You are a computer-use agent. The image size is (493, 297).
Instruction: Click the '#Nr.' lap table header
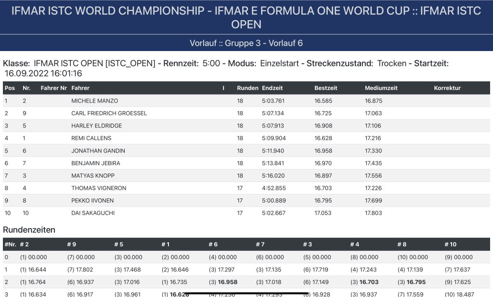coord(11,244)
